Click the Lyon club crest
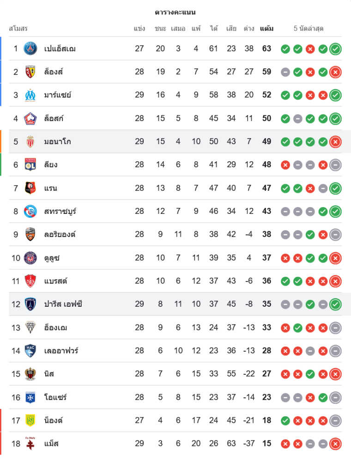The width and height of the screenshot is (351, 462). click(x=30, y=164)
